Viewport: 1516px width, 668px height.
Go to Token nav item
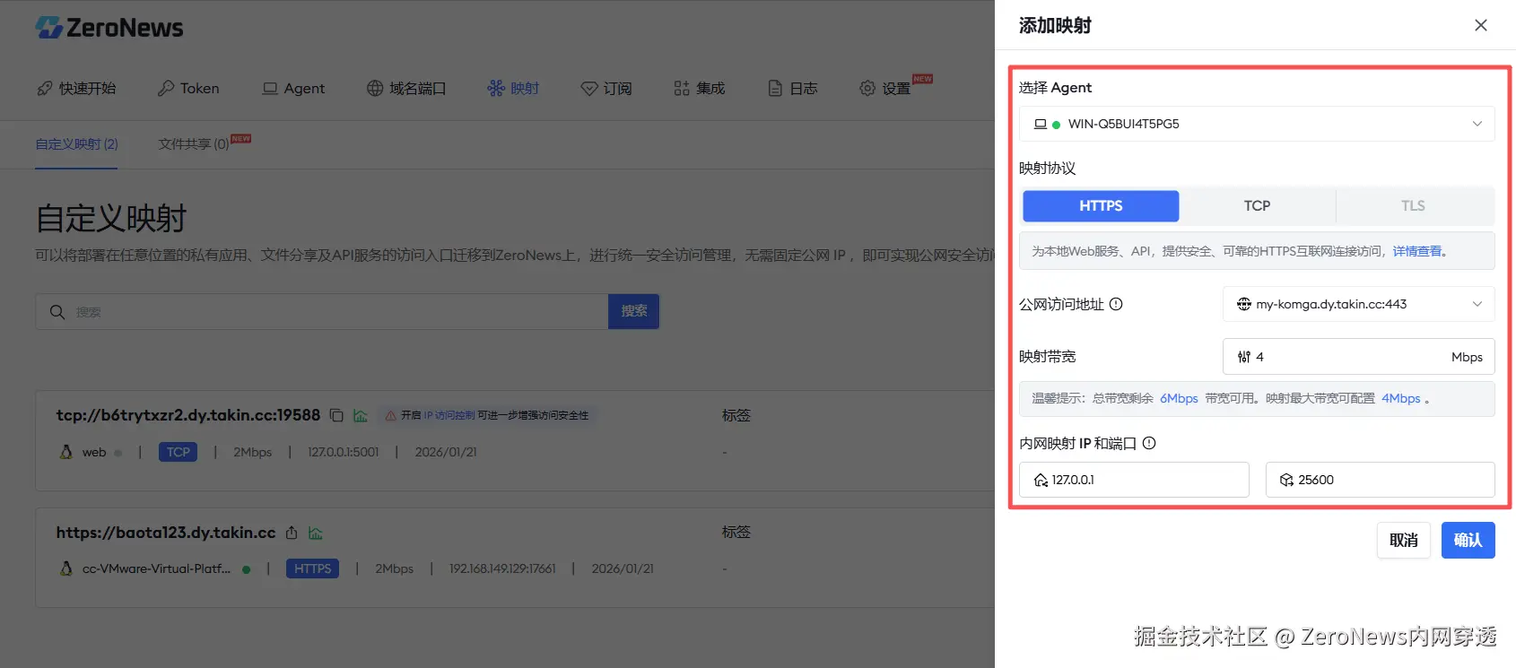click(188, 88)
